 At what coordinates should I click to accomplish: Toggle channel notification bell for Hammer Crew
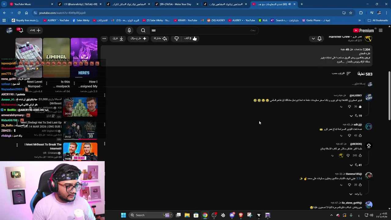320,38
